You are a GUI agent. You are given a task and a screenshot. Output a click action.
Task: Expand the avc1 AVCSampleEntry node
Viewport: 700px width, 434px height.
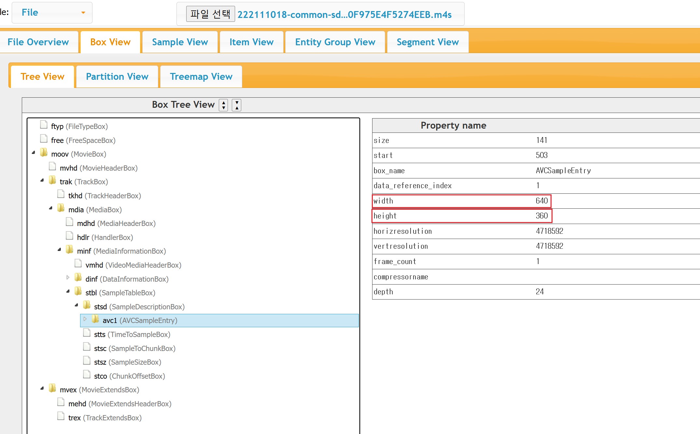point(85,319)
